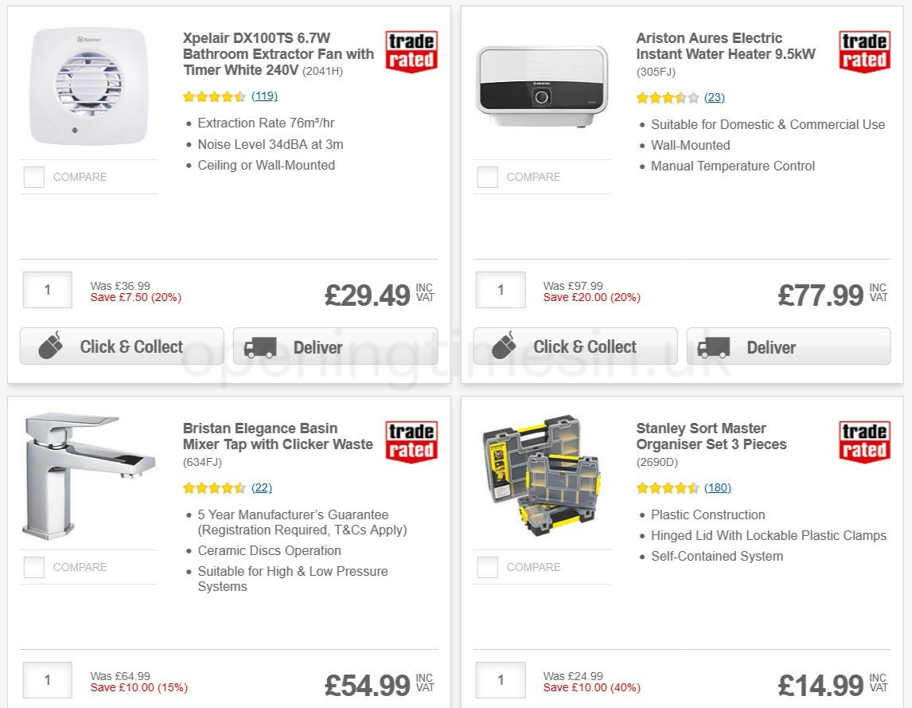
Task: Click the star rating of the Bristan mixer tap
Action: point(214,487)
